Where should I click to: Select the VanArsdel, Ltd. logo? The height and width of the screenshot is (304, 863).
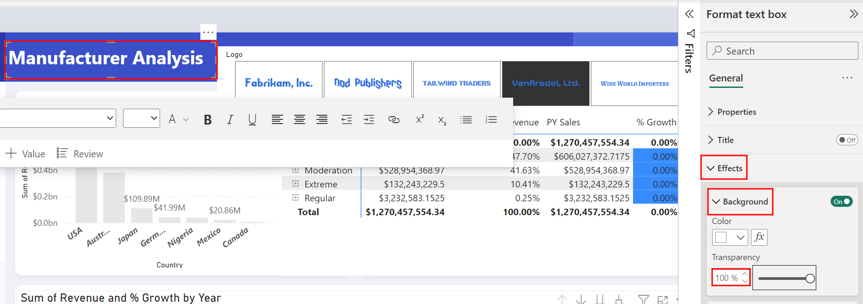(546, 83)
